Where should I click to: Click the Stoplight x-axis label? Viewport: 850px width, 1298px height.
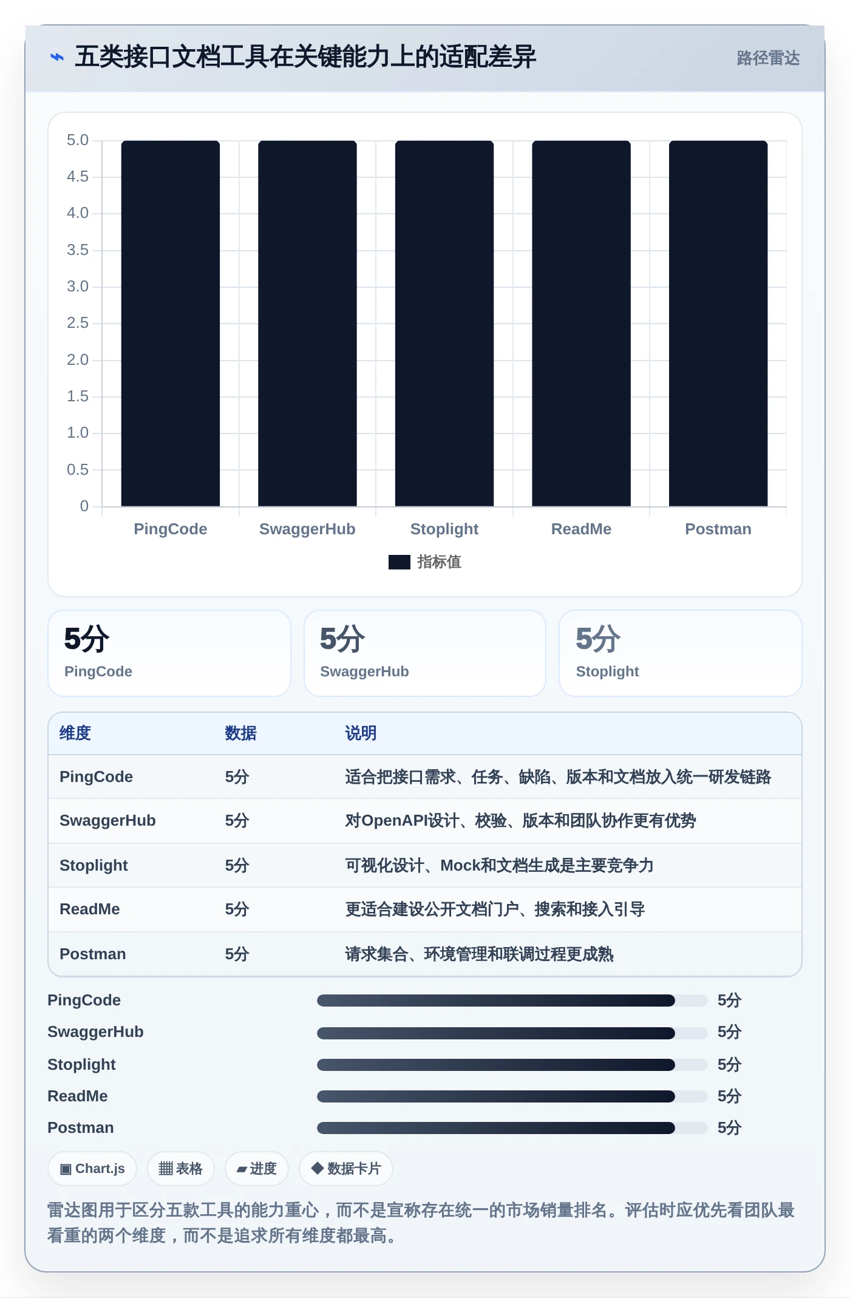[x=444, y=529]
